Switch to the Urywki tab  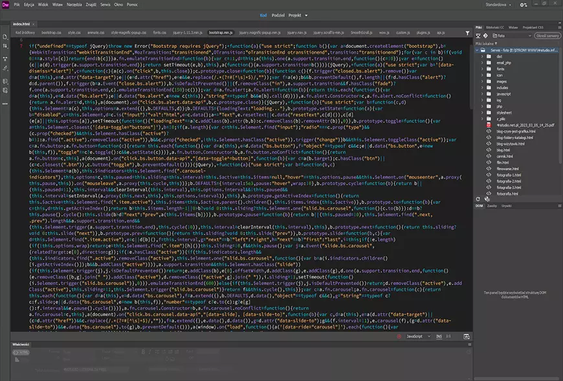(x=506, y=206)
